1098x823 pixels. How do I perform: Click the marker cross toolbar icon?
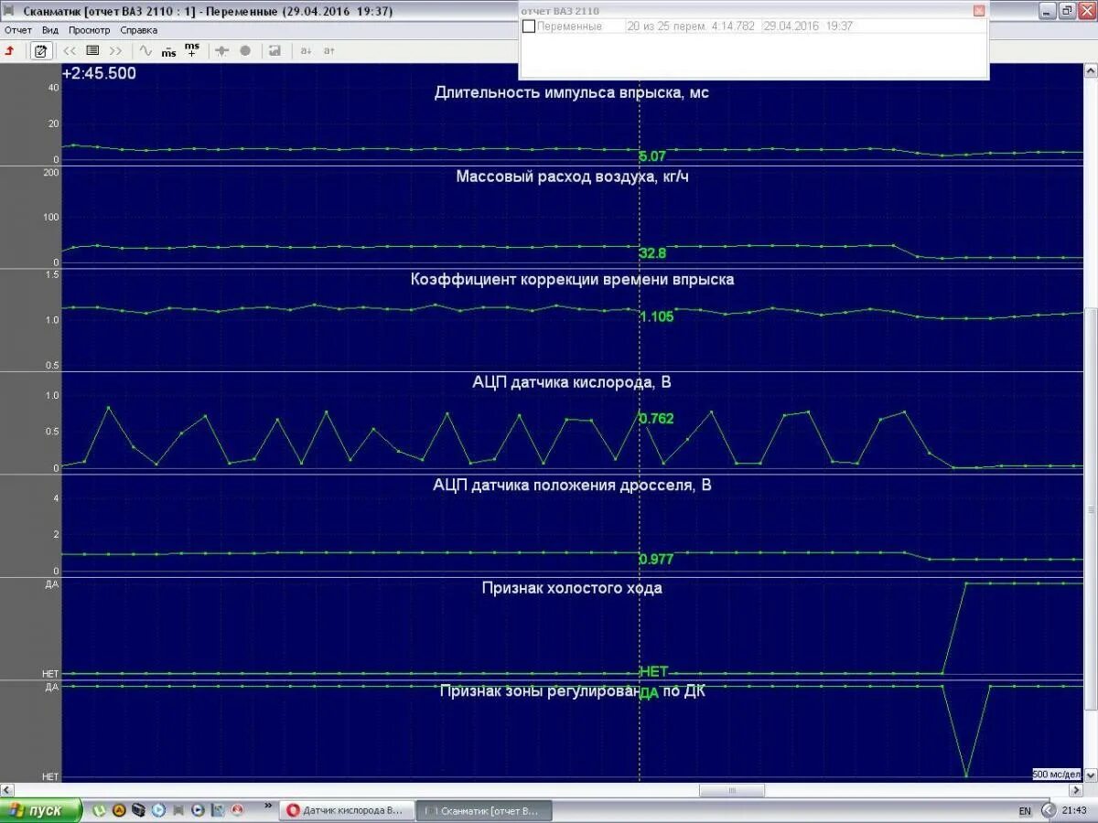[x=221, y=50]
